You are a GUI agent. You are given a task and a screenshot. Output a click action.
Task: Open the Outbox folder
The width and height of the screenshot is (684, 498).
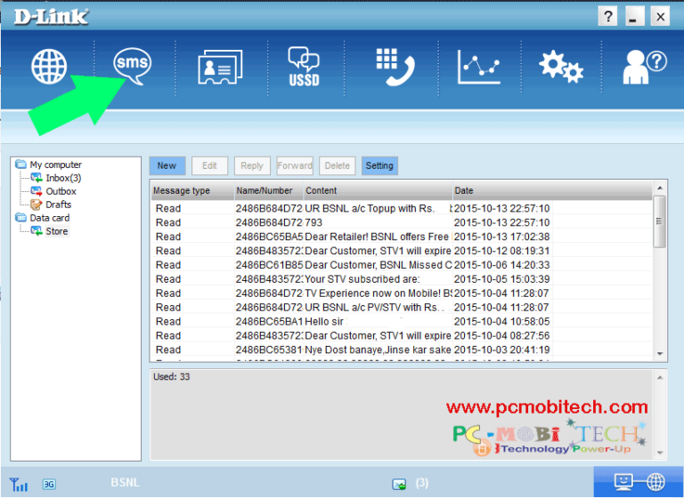(61, 191)
